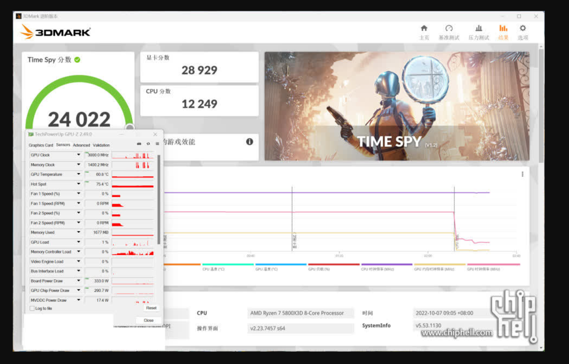The image size is (569, 364).
Task: Click the GPU-Z sensor list scrollbar
Action: [x=159, y=199]
